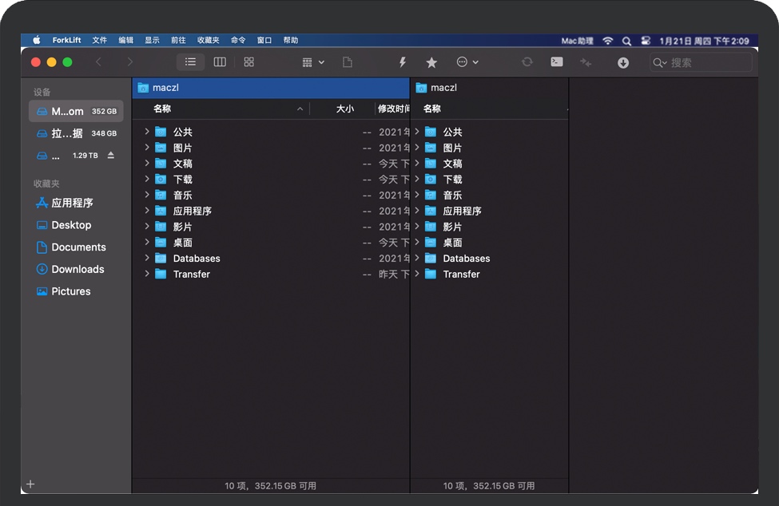Select Downloads in the sidebar favorites
This screenshot has height=506, width=779.
(x=78, y=269)
